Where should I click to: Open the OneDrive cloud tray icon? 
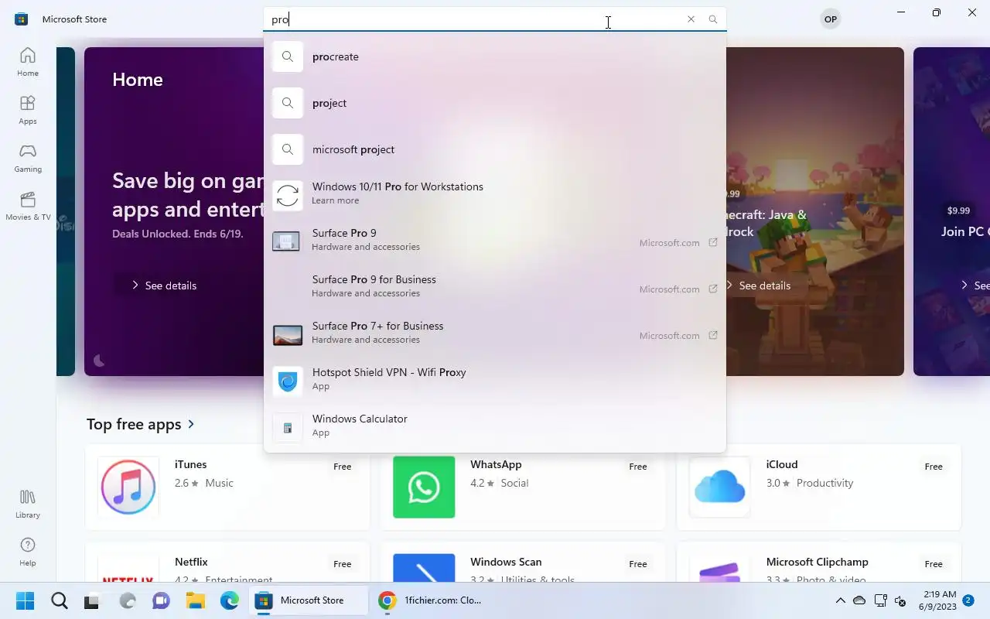tap(859, 600)
